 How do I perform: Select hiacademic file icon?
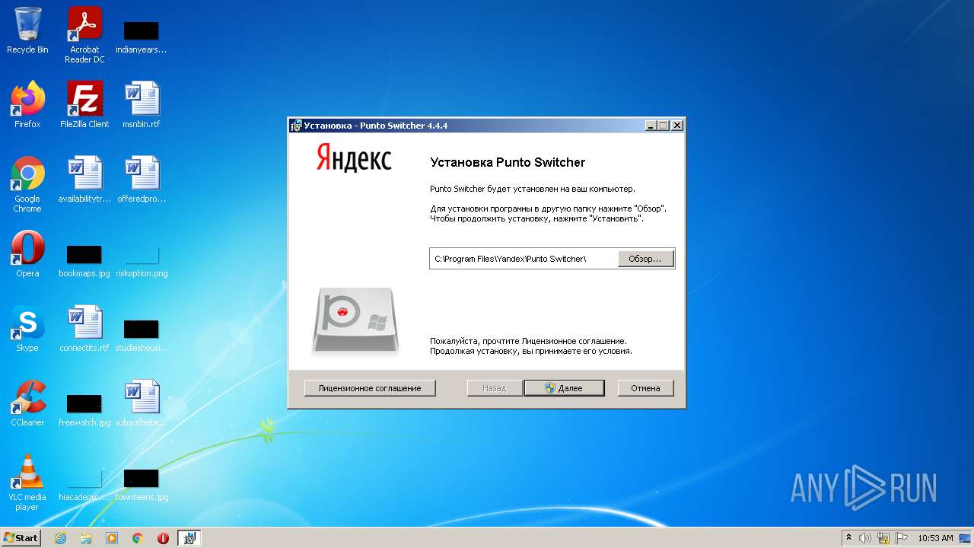[x=84, y=484]
